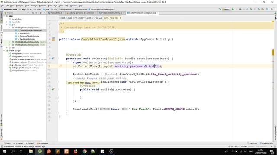Open the Gradle Console panel

[266, 143]
